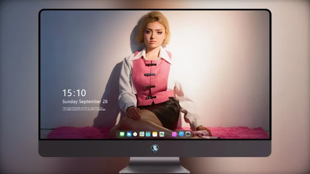Viewport: 310px width, 174px height.
Task: Open the Weather app in the dock
Action: 129,134
